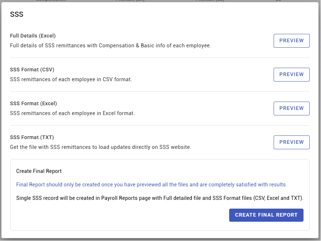Image resolution: width=321 pixels, height=241 pixels.
Task: Click the Create Final Report button
Action: coord(266,215)
